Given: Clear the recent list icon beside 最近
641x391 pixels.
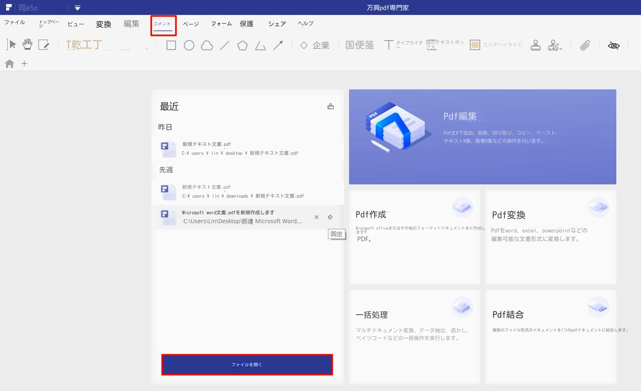Looking at the screenshot, I should (x=331, y=106).
